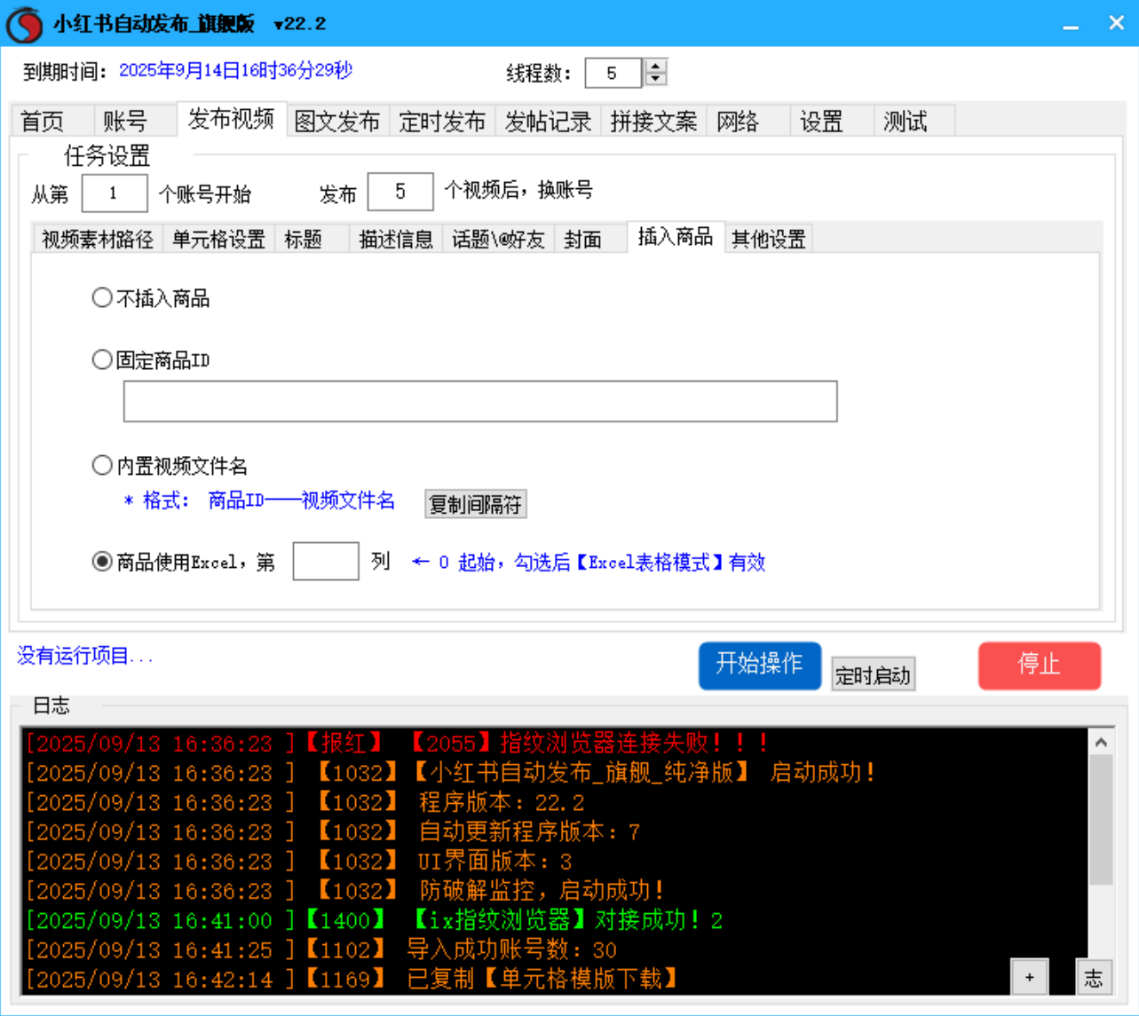Screen dimensions: 1139x1016
Task: Click the app logo icon
Action: pos(23,23)
